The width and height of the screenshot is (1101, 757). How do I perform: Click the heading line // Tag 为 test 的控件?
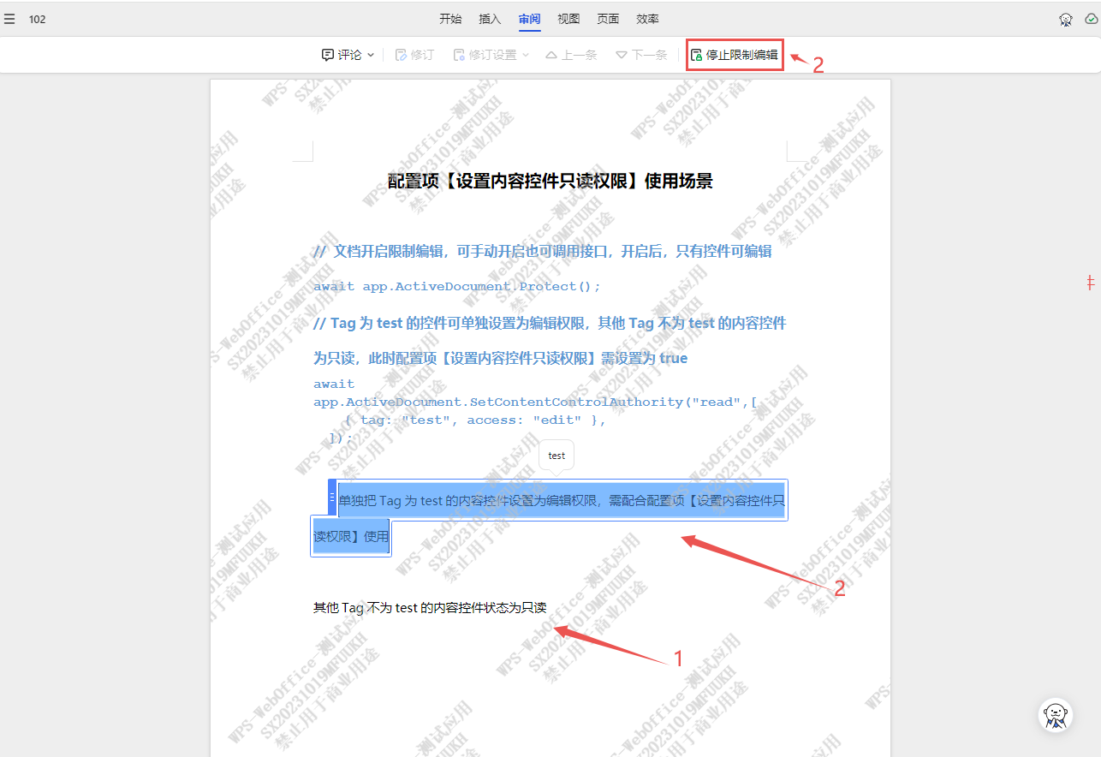[x=550, y=323]
